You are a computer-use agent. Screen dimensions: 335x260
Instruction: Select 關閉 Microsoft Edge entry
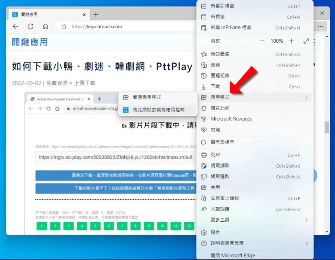pyautogui.click(x=255, y=255)
